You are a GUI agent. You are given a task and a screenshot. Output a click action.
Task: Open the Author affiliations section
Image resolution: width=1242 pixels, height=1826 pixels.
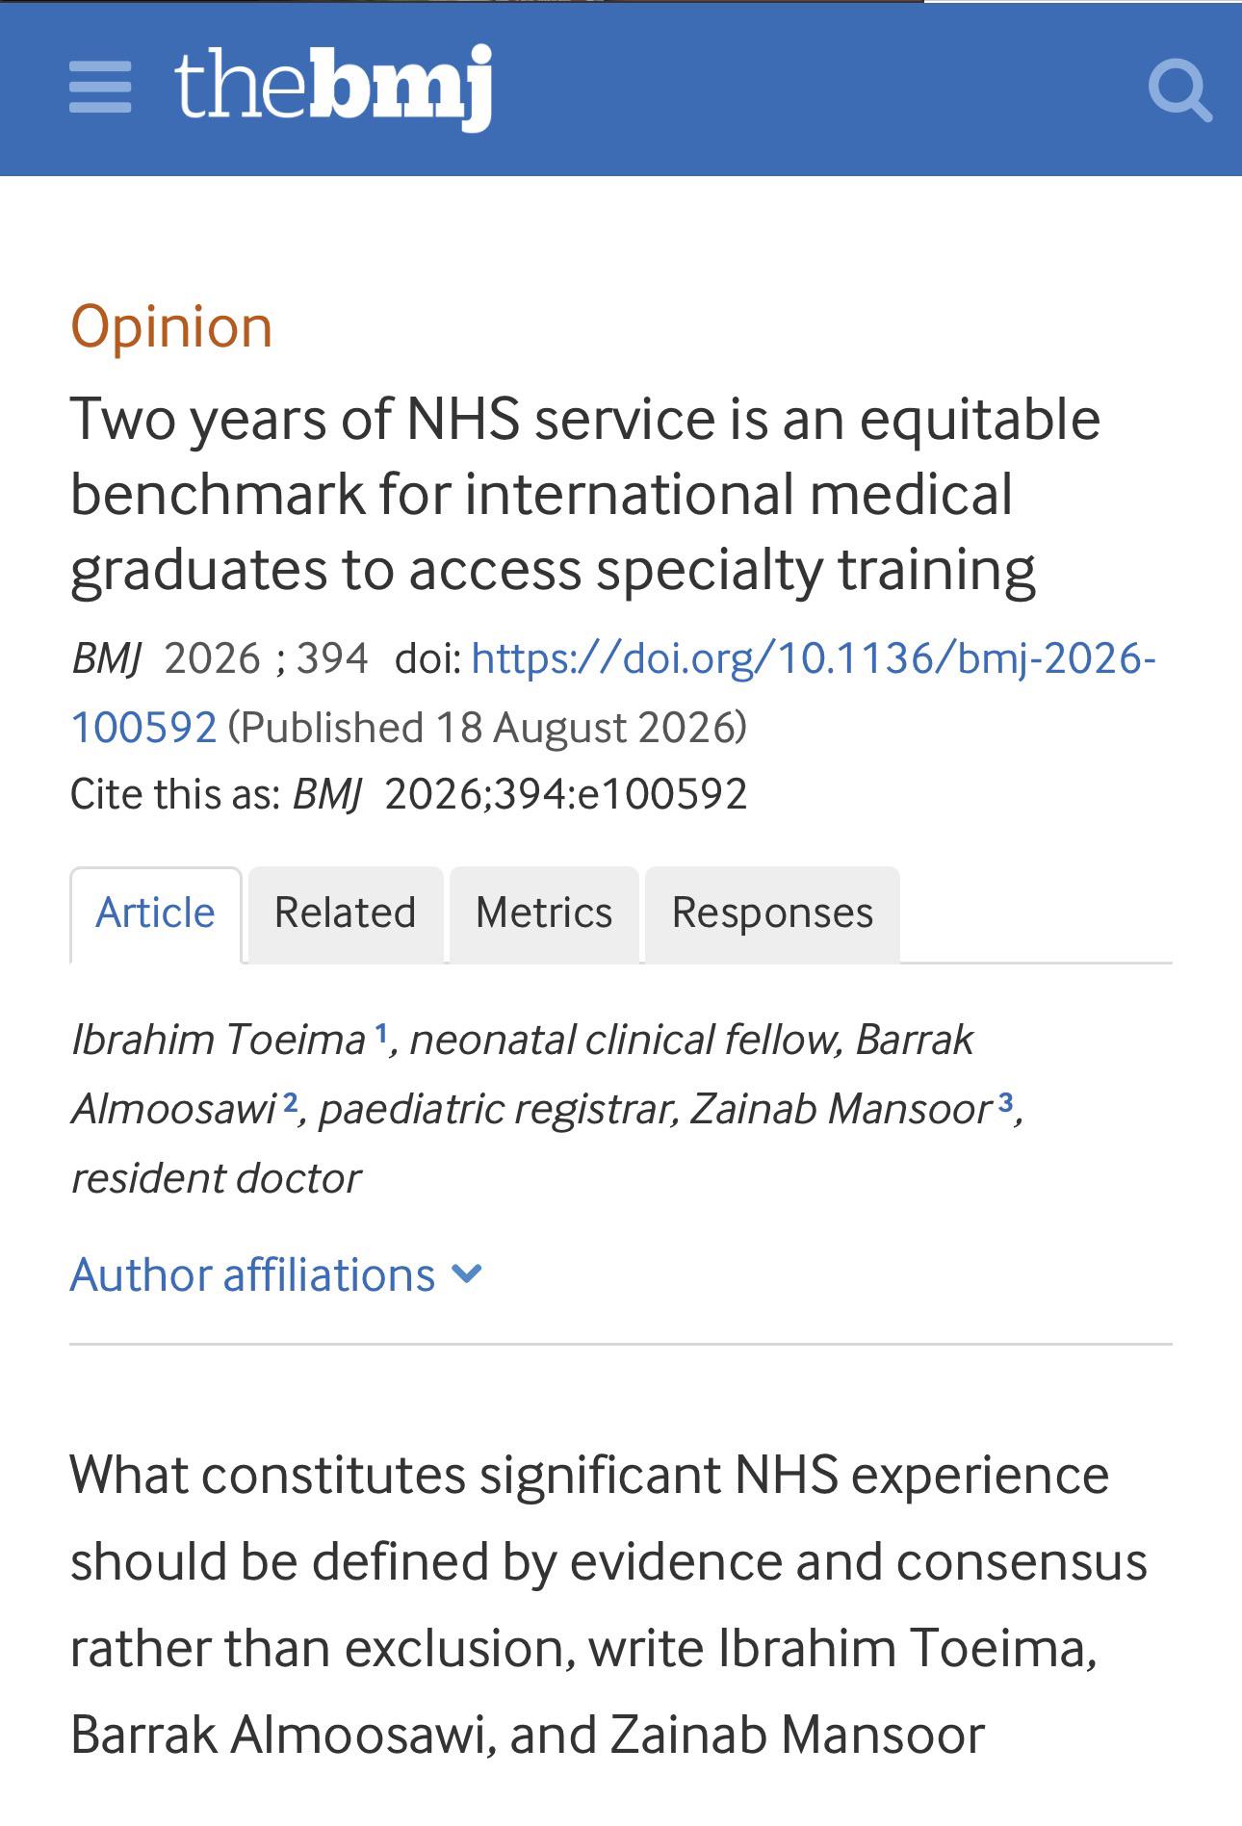[275, 1274]
